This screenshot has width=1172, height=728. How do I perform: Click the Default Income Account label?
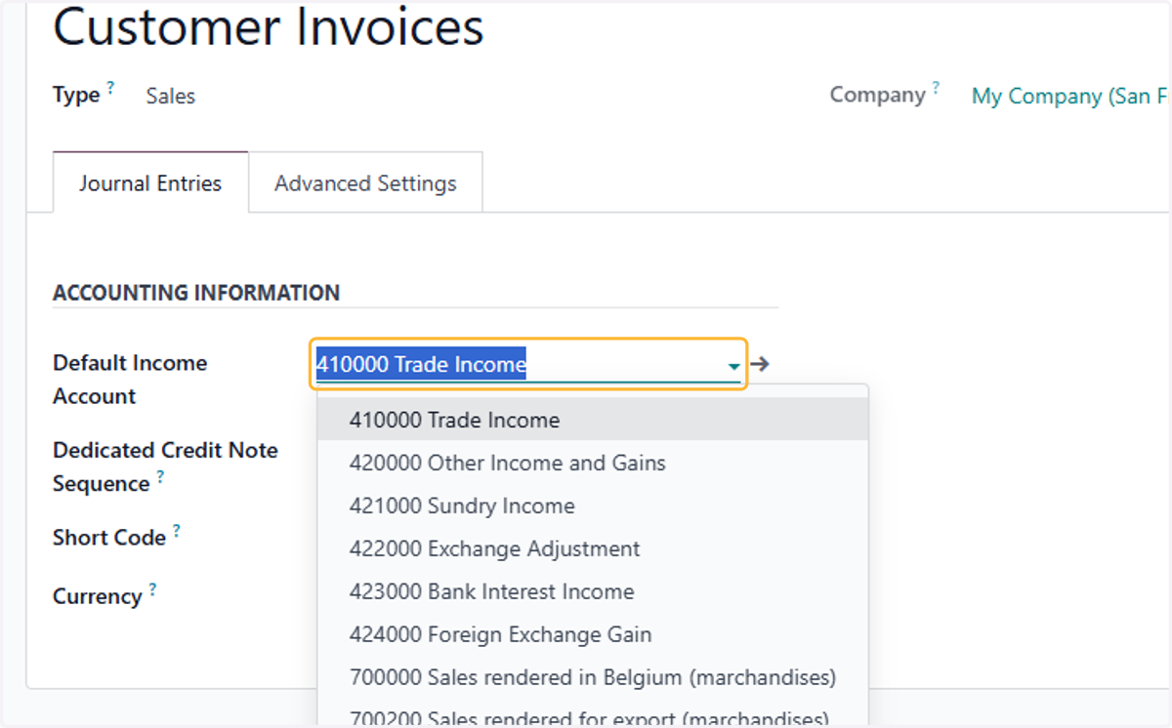130,380
